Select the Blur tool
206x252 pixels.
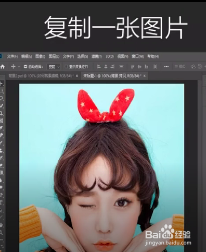coord(1,180)
